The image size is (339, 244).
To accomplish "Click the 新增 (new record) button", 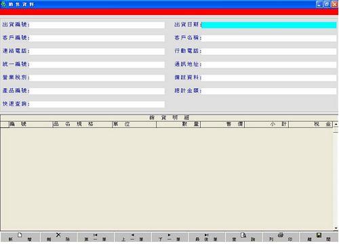I will [20, 237].
